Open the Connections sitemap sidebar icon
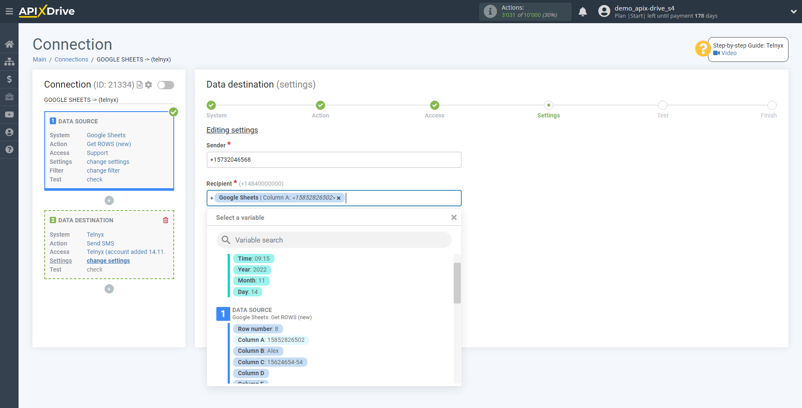Image resolution: width=802 pixels, height=408 pixels. coord(9,61)
